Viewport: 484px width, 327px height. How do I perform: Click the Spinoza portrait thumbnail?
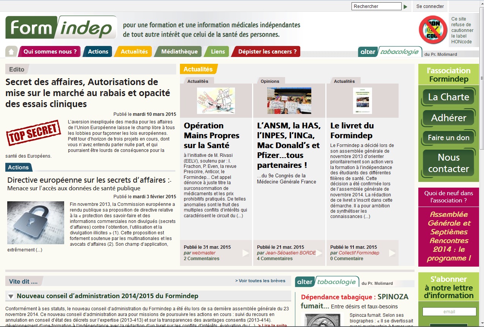pyautogui.click(x=322, y=320)
